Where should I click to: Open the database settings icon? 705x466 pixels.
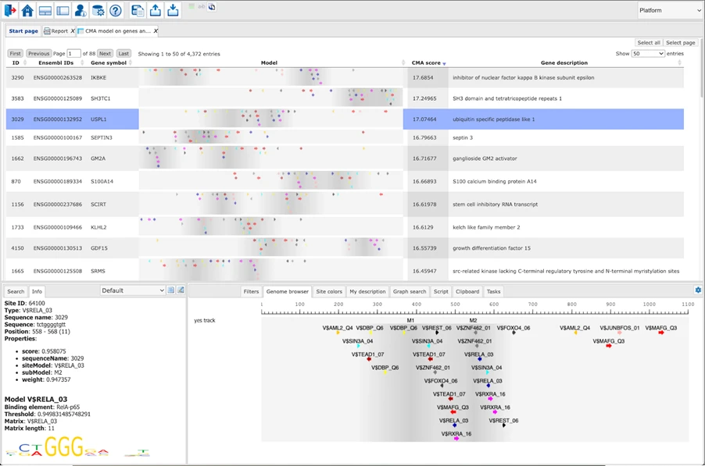tap(97, 9)
